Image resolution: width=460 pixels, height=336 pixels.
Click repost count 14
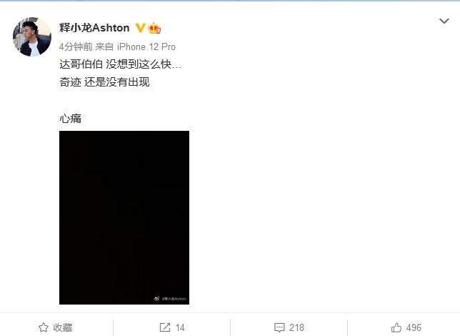[x=180, y=327]
